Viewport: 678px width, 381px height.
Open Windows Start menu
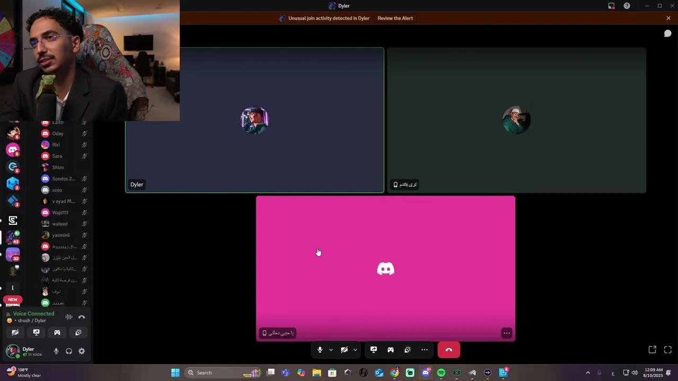click(175, 373)
